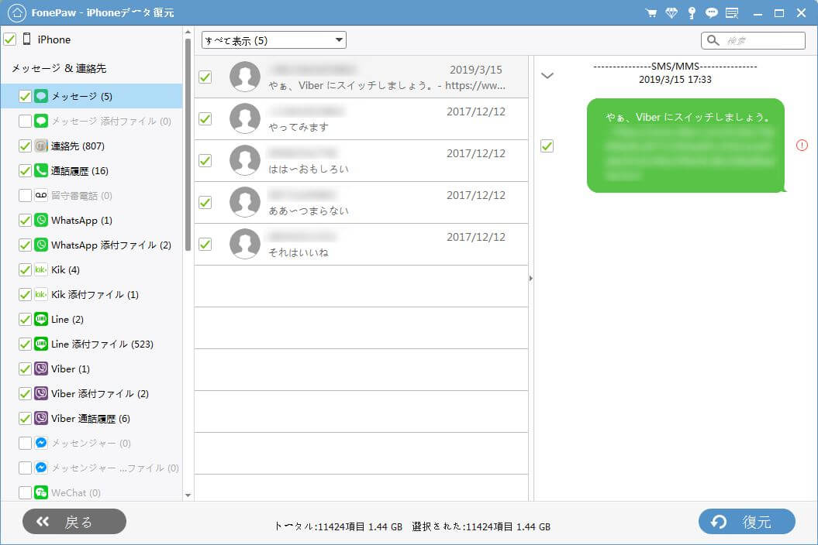Open the すべて表示 (5) dropdown
This screenshot has width=818, height=545.
click(274, 40)
